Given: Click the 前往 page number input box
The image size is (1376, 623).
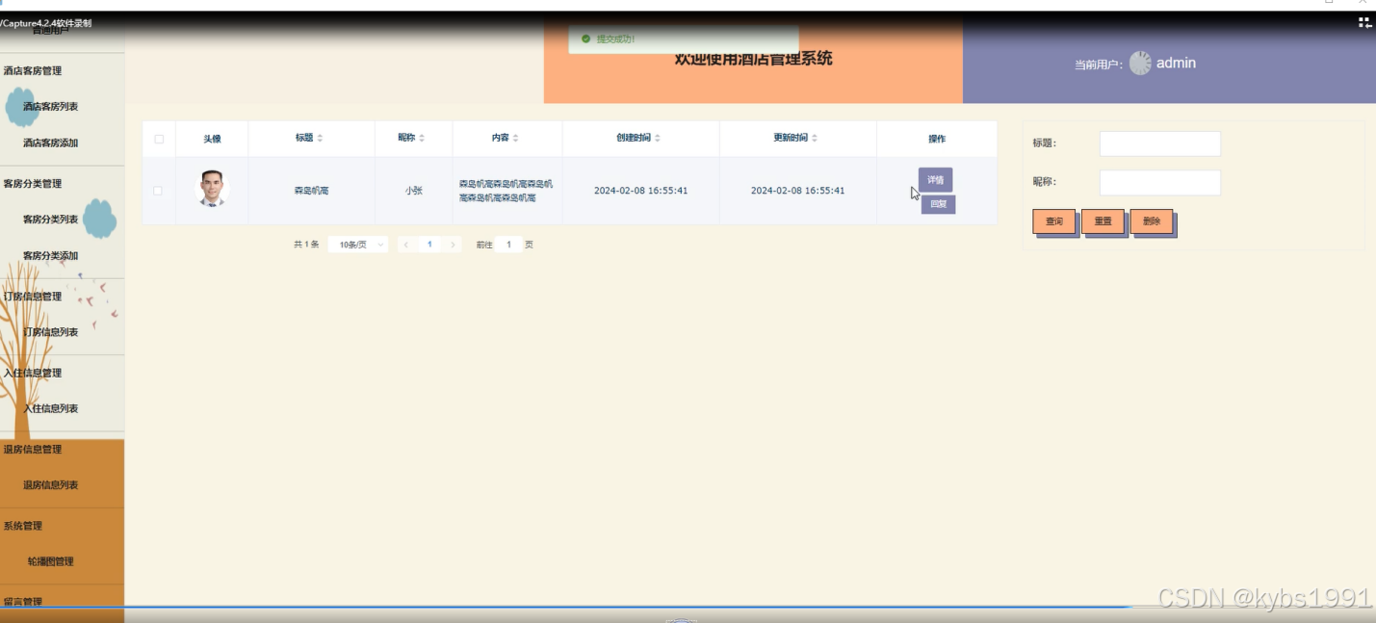Looking at the screenshot, I should (x=508, y=245).
